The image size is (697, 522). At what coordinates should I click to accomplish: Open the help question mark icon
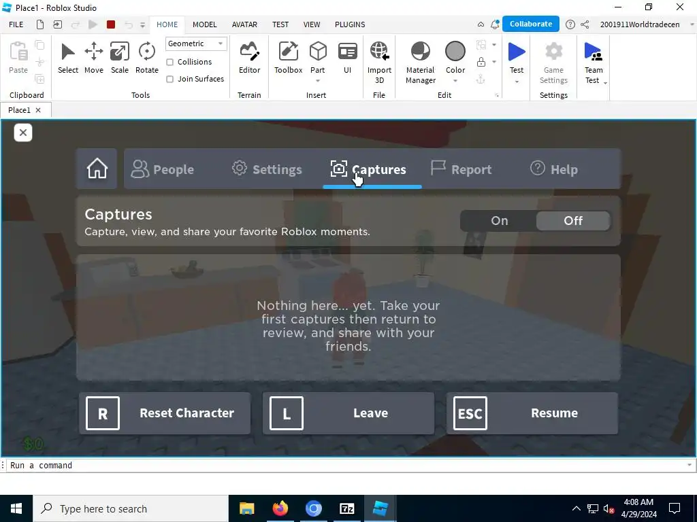(x=570, y=24)
